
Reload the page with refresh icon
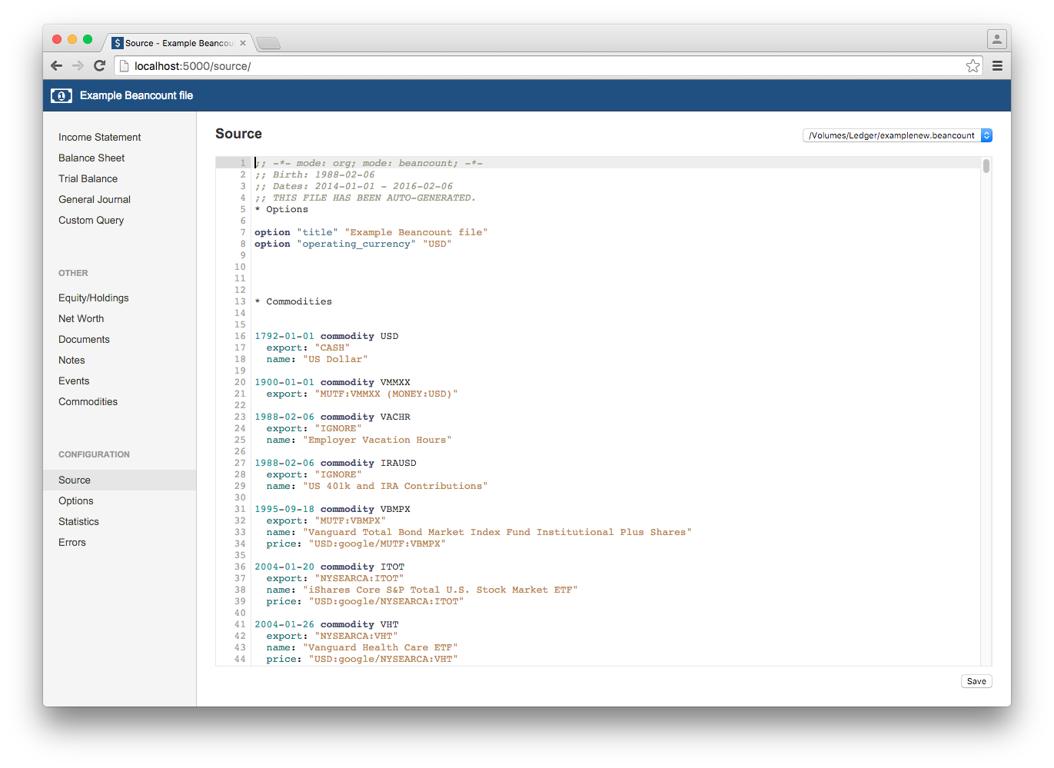99,66
